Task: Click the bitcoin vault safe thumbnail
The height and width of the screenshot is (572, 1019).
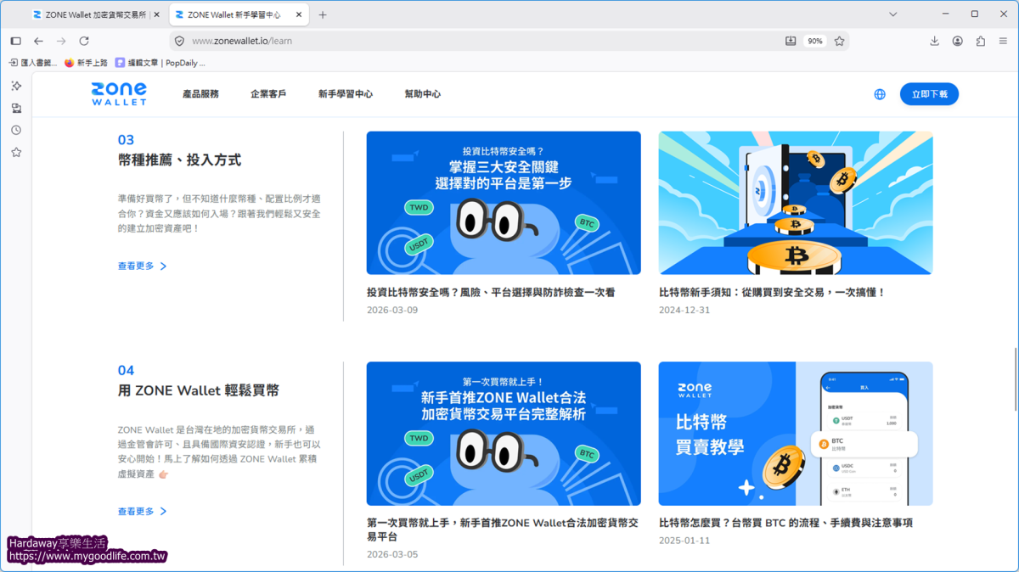Action: tap(796, 203)
